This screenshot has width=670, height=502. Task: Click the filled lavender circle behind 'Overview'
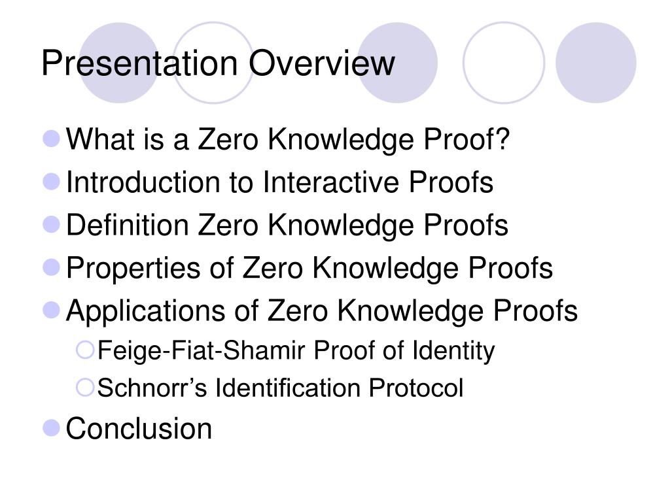397,63
